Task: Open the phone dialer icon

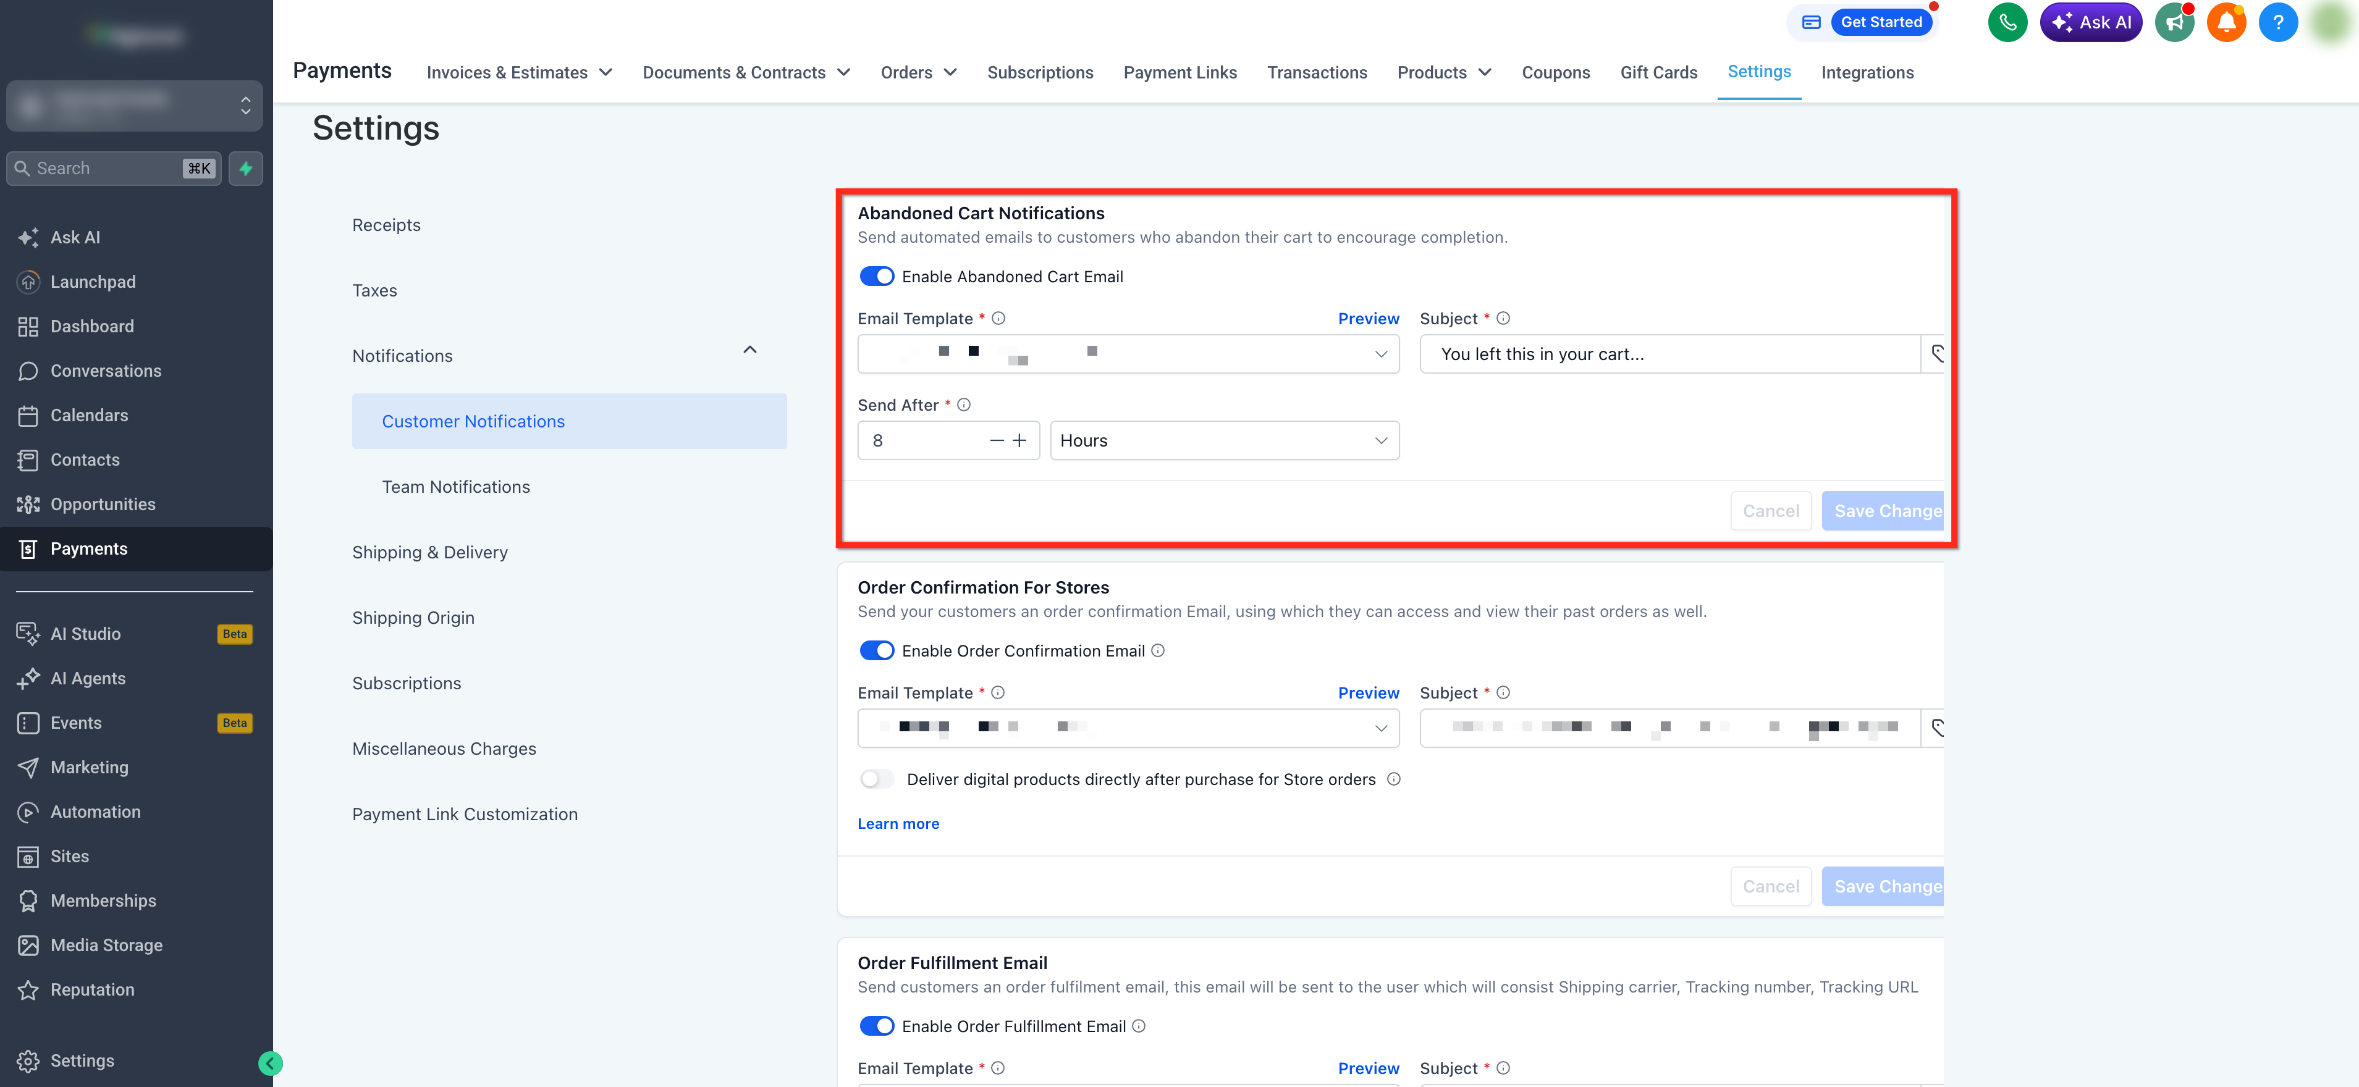Action: (x=2007, y=23)
